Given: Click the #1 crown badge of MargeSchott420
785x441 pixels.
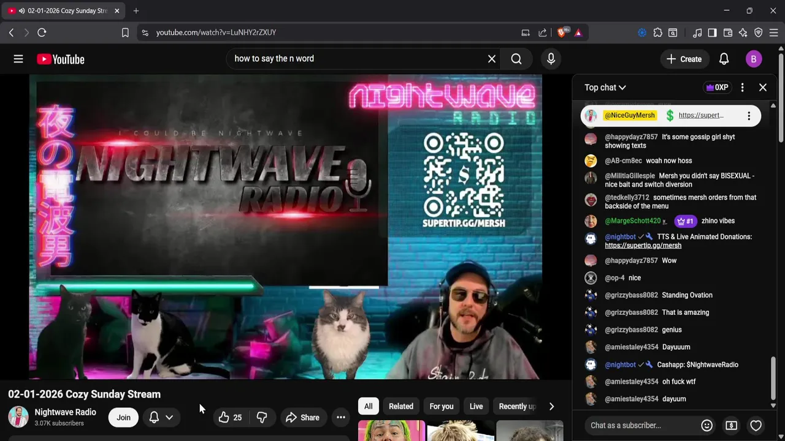Looking at the screenshot, I should point(686,221).
